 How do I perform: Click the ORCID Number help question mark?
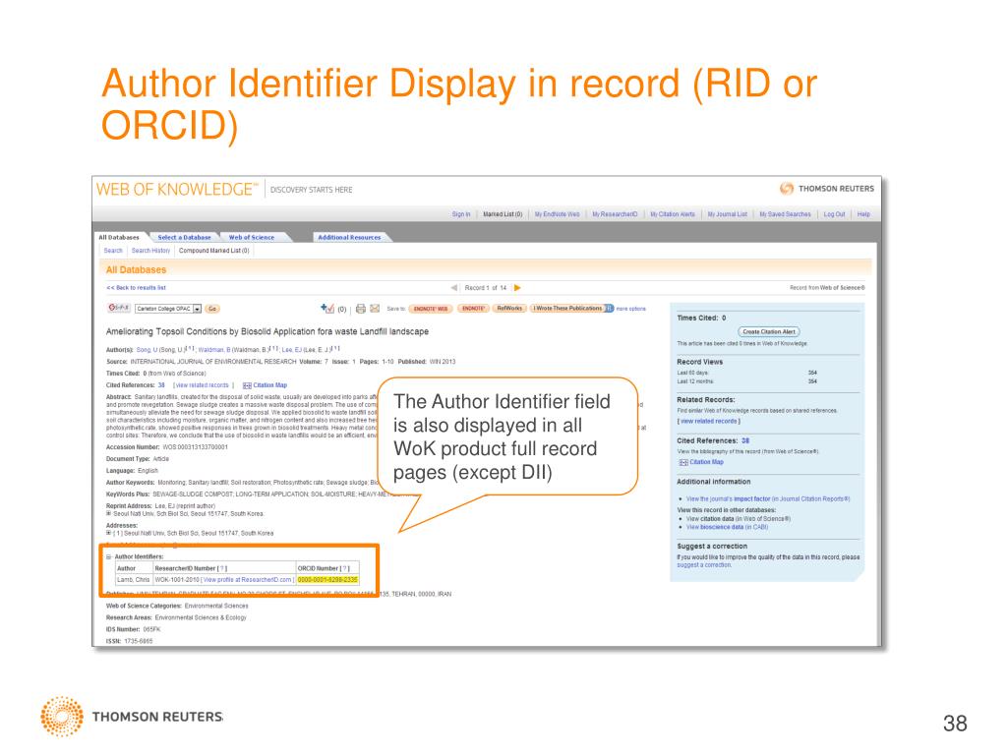[344, 568]
